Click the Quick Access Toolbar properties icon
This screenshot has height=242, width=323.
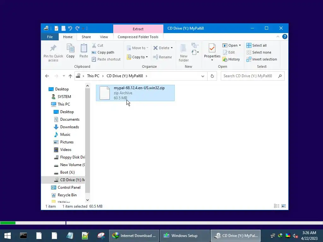click(56, 28)
